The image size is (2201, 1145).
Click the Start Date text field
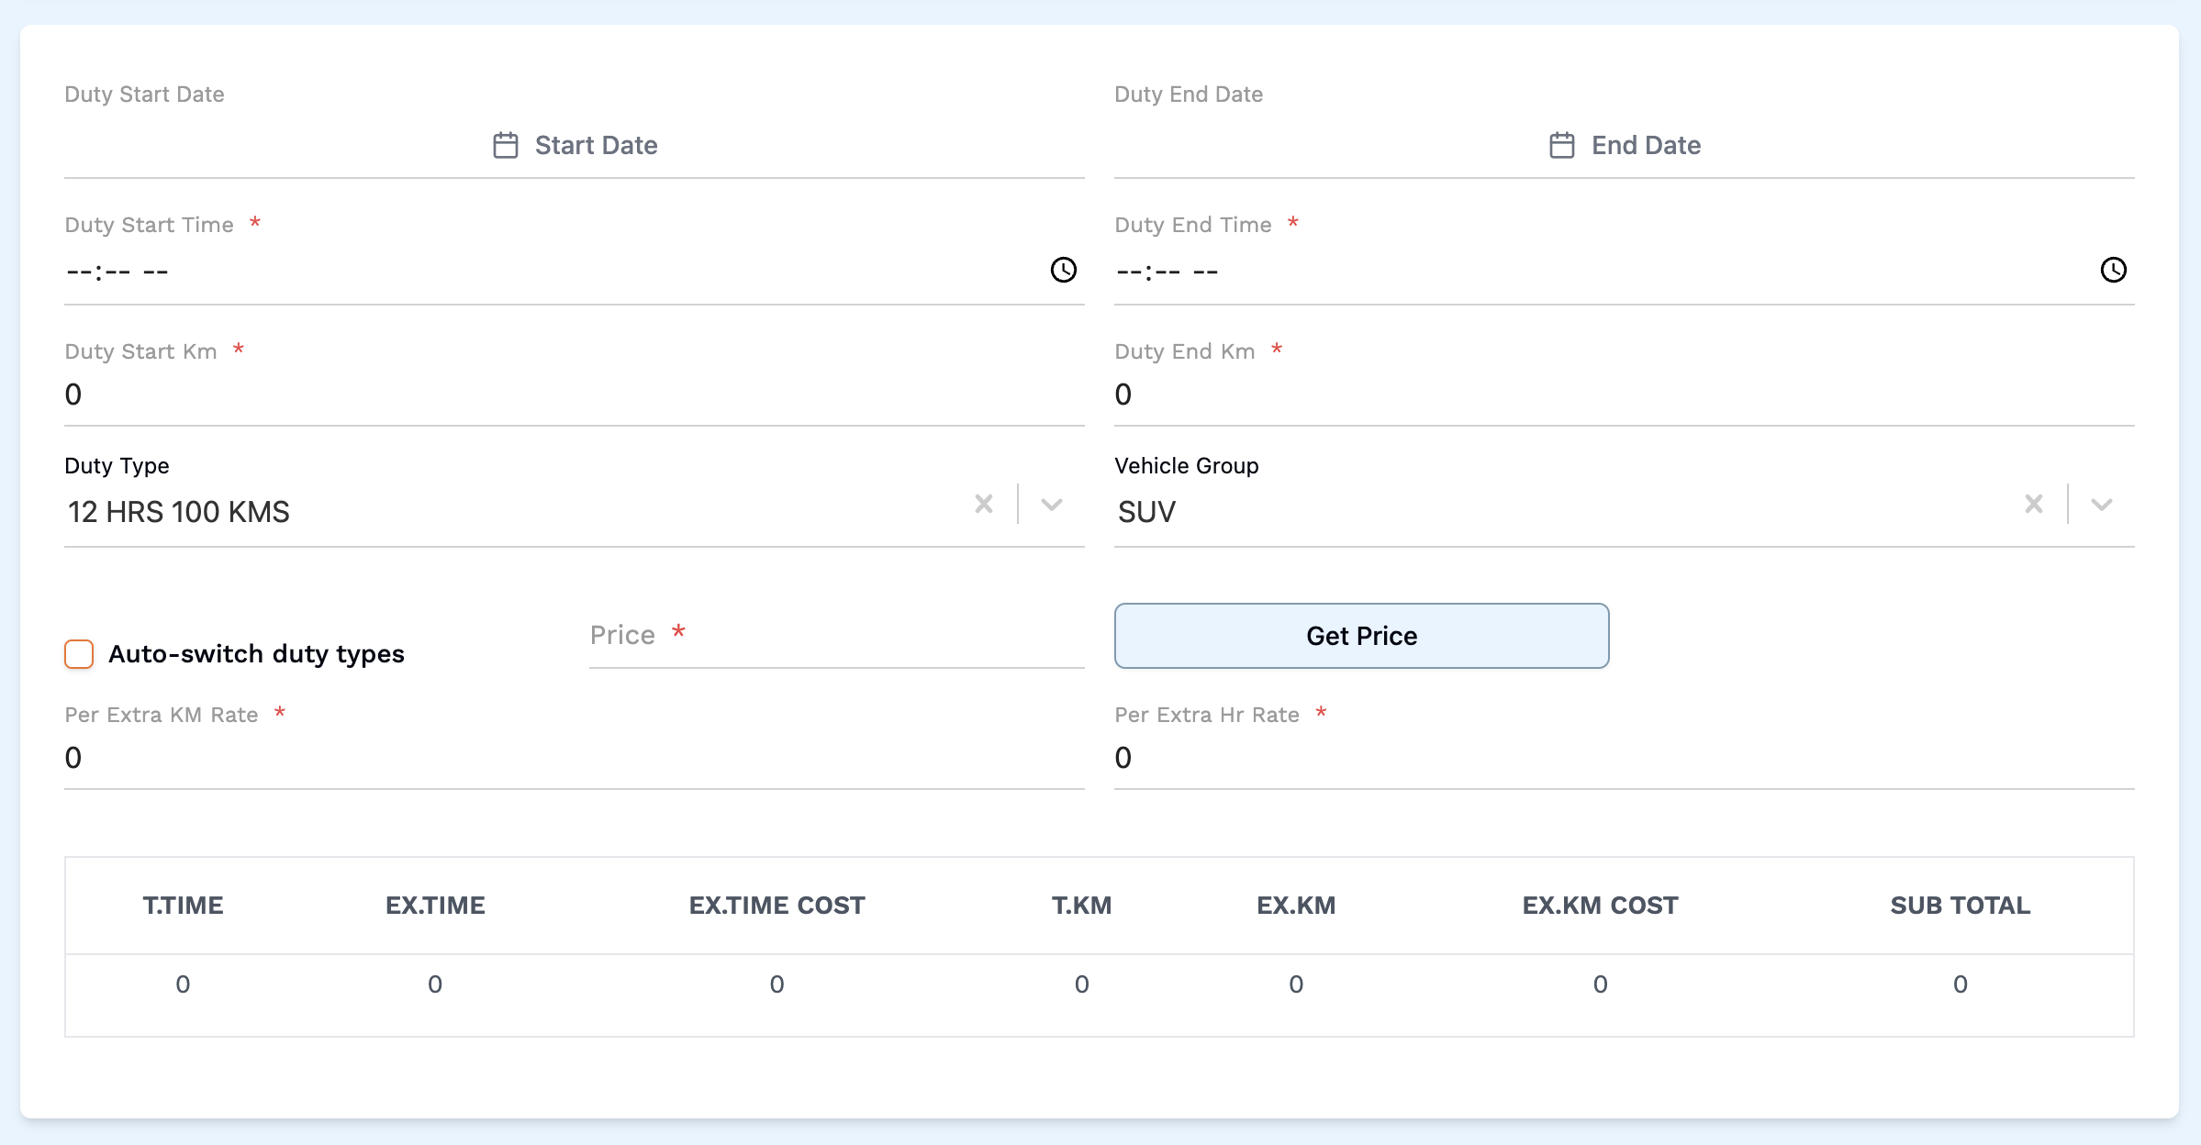(x=596, y=144)
